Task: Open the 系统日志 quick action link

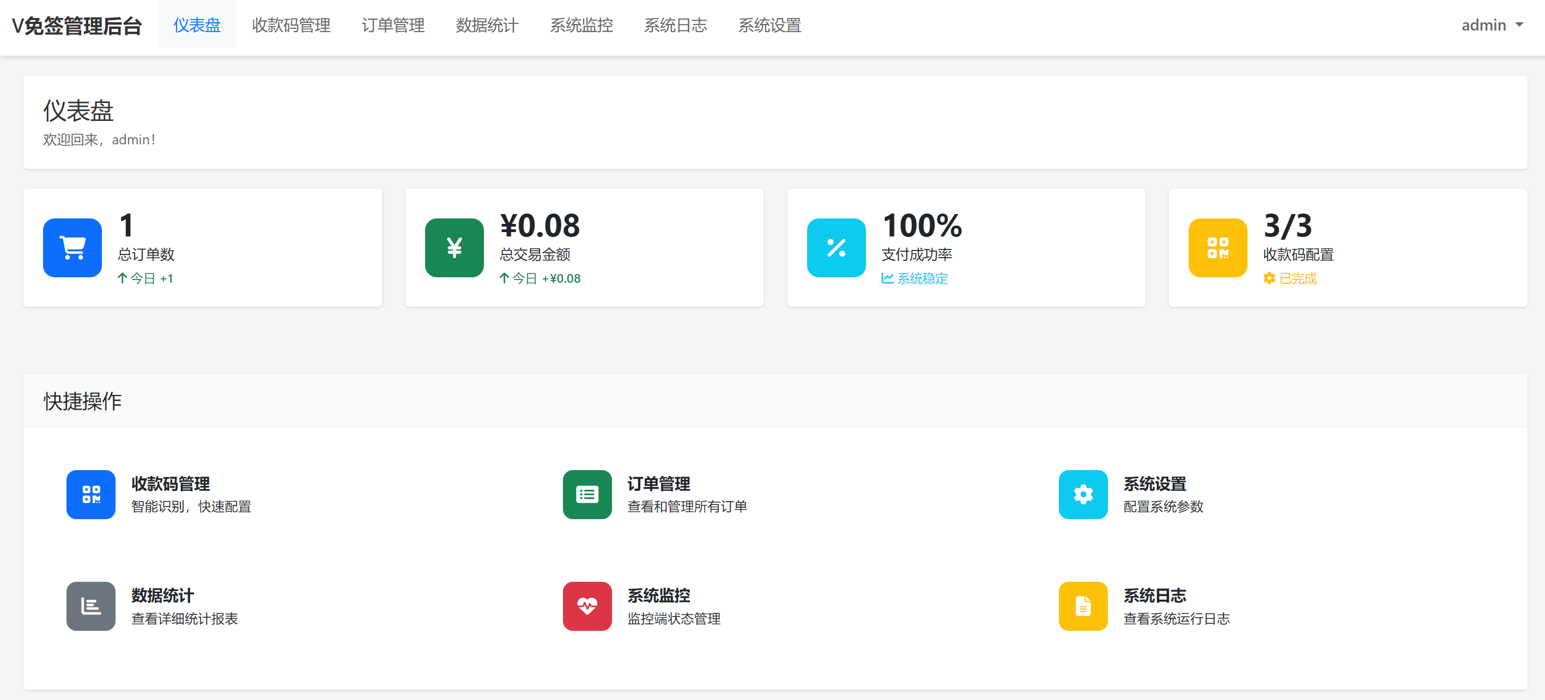Action: pos(1155,595)
